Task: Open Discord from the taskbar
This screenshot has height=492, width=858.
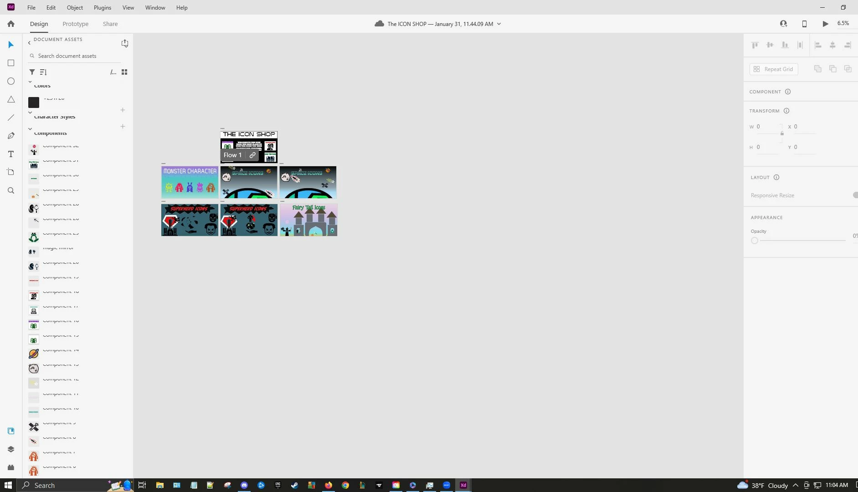Action: (x=244, y=485)
